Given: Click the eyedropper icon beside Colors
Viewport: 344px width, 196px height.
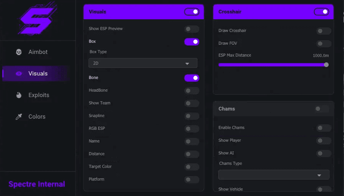Looking at the screenshot, I should (x=19, y=117).
